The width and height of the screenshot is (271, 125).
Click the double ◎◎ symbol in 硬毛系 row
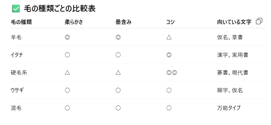coord(171,73)
